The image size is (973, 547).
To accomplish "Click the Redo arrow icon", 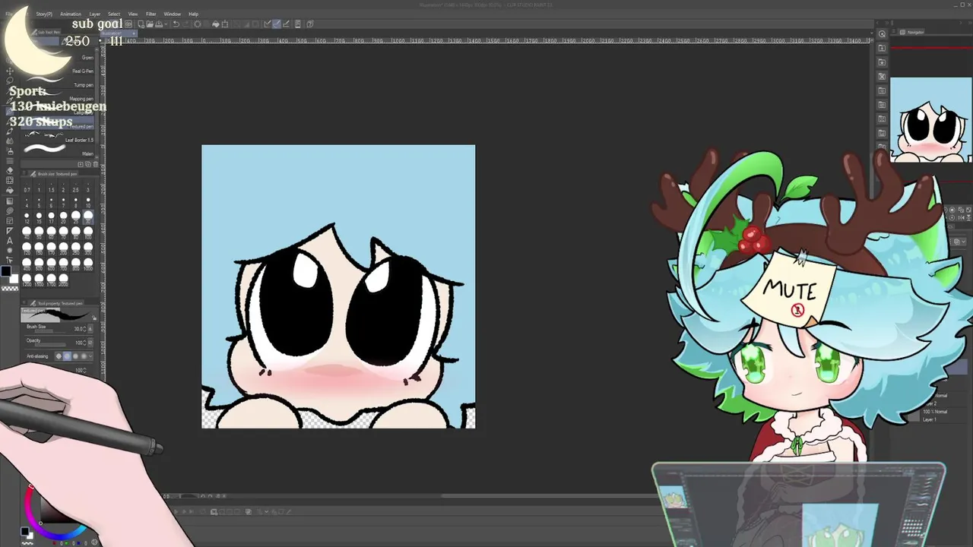I will (x=185, y=24).
